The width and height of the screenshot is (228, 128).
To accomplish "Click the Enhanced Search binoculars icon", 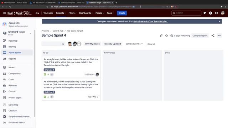I will tap(5, 122).
